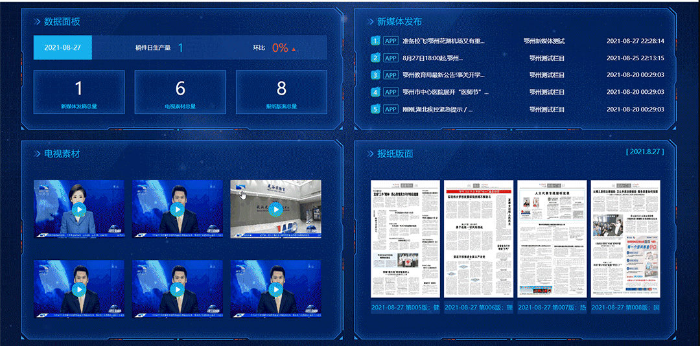This screenshot has width=700, height=346.
Task: Open article 鄂州教育局最新公告!事关开学...
Action: 443,75
